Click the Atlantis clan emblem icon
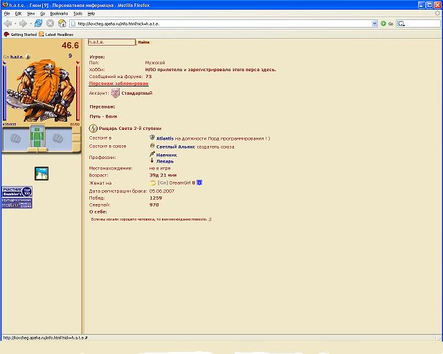Screen dimensions: 443x354 point(152,138)
